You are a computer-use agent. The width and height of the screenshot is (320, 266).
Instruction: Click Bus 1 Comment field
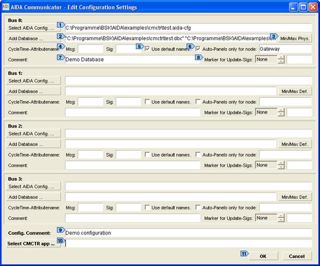(132, 113)
